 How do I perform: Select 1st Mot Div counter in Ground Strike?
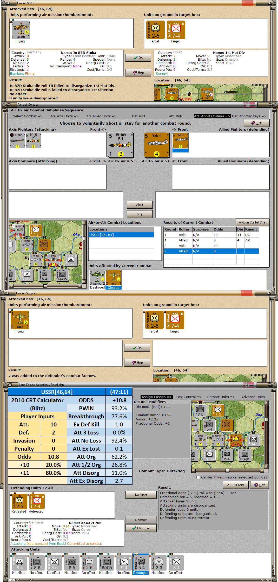point(155,30)
